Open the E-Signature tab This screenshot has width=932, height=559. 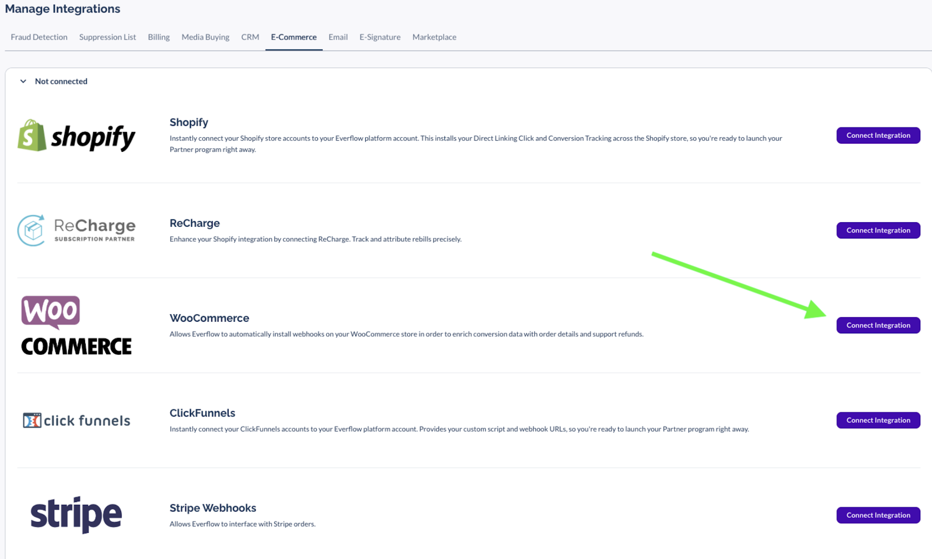pos(380,37)
